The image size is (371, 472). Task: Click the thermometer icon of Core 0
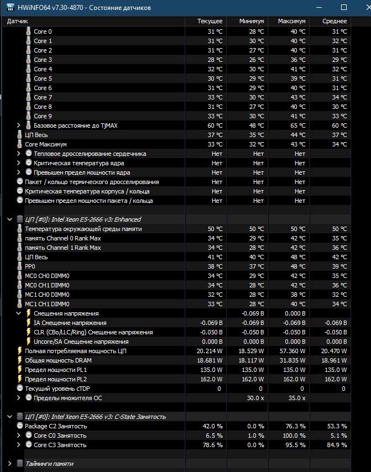[x=28, y=32]
